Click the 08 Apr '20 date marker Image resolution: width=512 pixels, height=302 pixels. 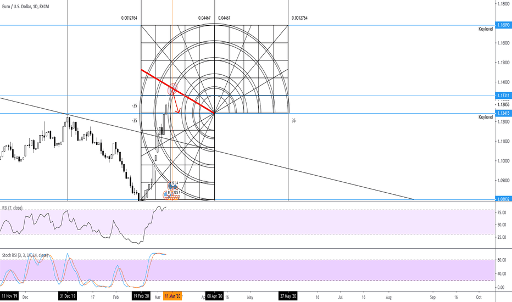click(215, 296)
